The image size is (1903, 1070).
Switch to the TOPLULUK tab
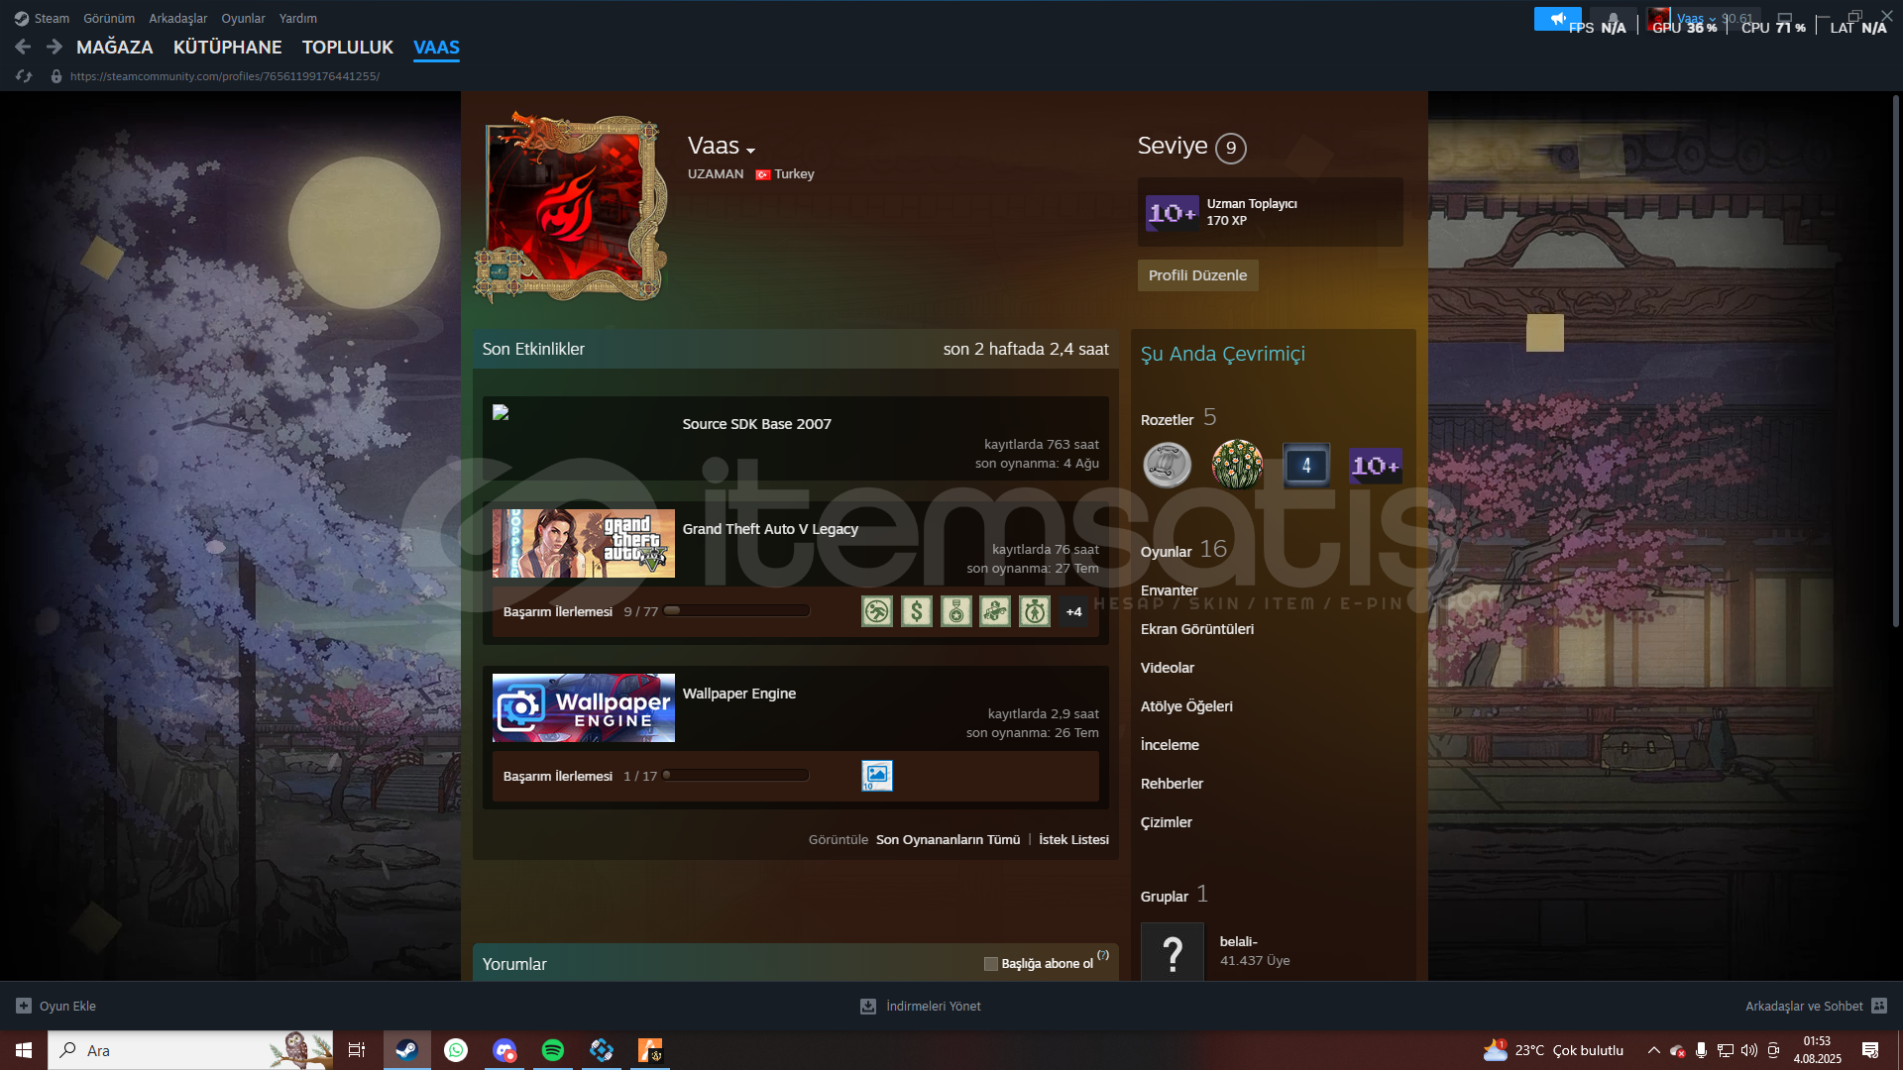pyautogui.click(x=348, y=47)
